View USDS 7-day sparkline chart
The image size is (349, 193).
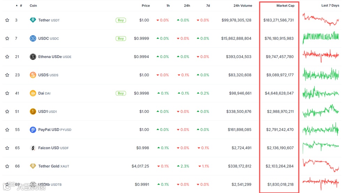point(321,74)
